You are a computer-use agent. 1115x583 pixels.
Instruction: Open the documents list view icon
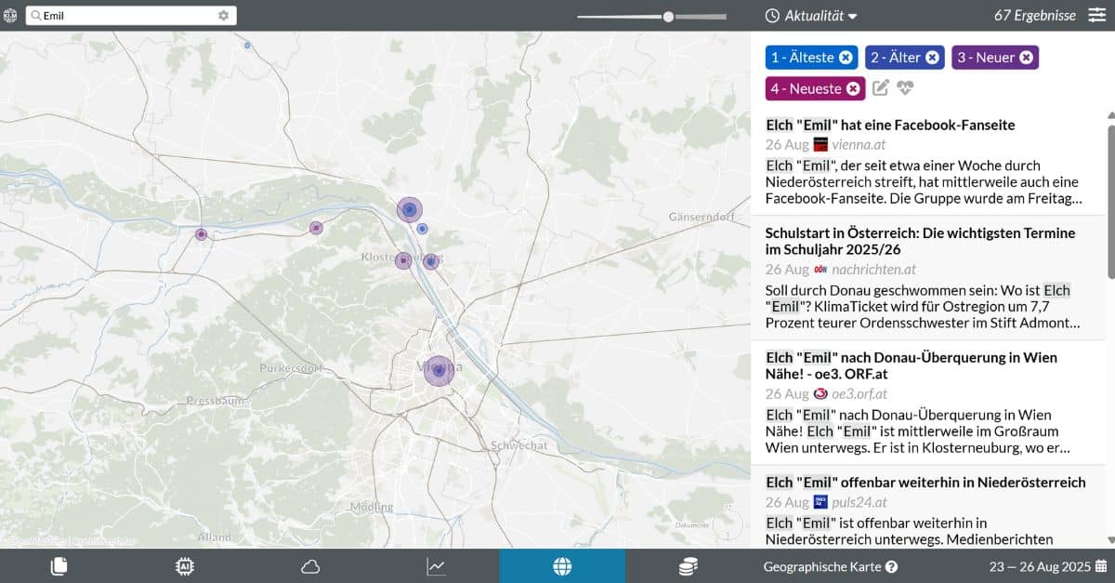click(x=59, y=566)
